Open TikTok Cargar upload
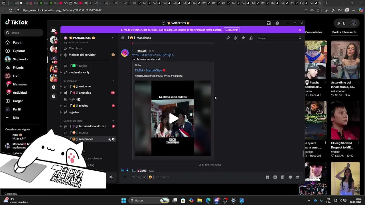 click(18, 101)
